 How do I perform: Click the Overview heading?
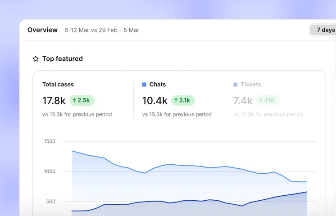(x=42, y=30)
